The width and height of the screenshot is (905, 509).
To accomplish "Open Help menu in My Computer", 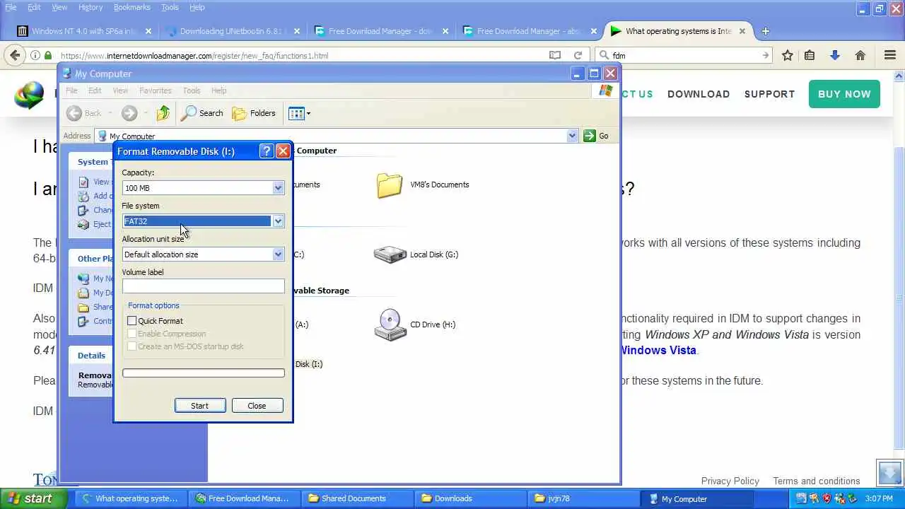I will point(219,90).
